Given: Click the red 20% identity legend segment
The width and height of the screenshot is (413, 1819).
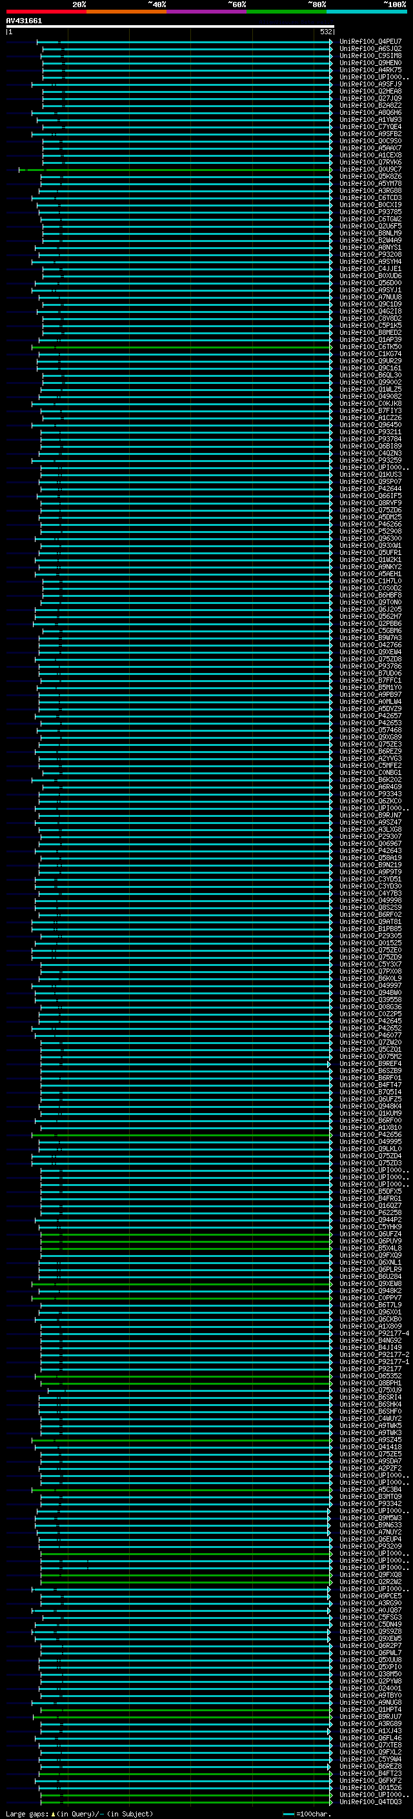Looking at the screenshot, I should coord(46,12).
